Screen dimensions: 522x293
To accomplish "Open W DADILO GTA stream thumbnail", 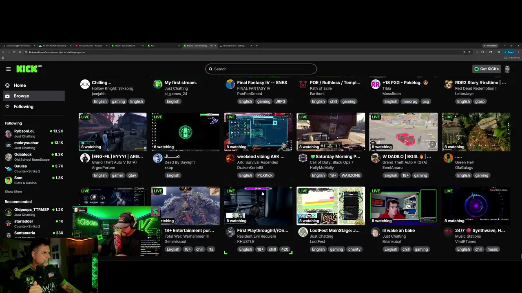I will 403,132.
